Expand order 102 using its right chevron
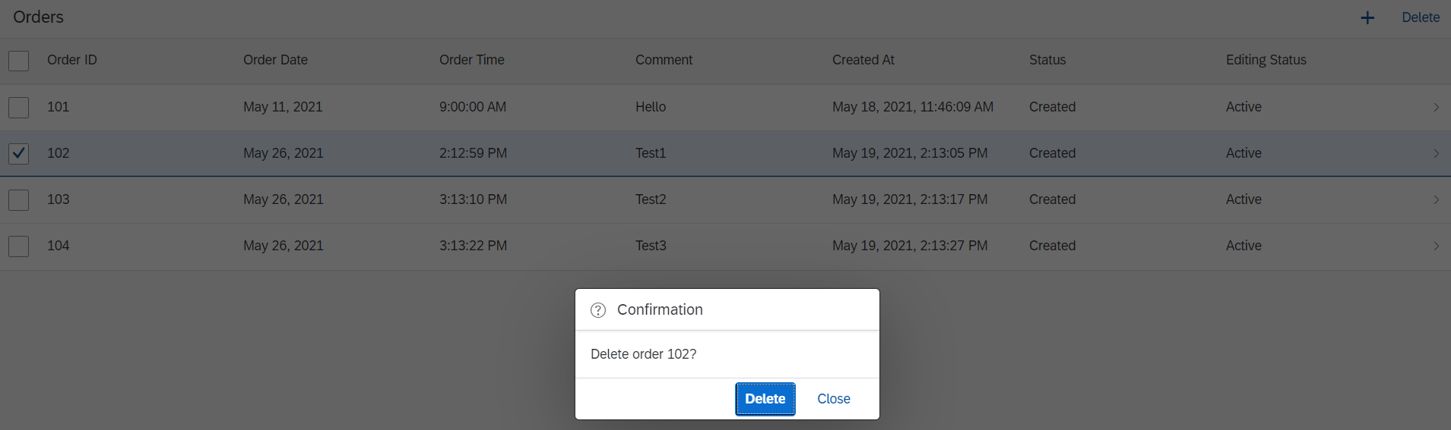This screenshot has width=1451, height=430. tap(1436, 154)
